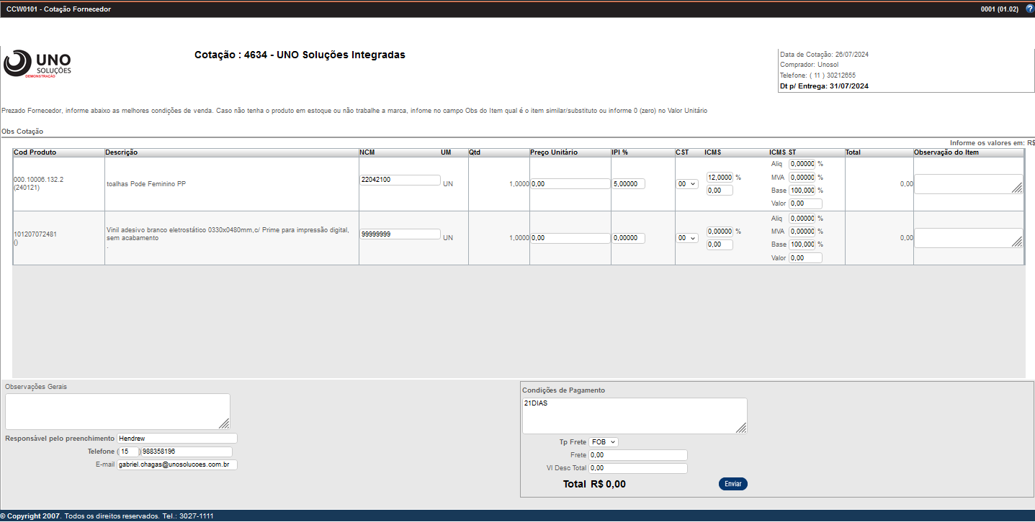Click the Condições de Pagamento text area
The width and height of the screenshot is (1035, 522).
[634, 416]
